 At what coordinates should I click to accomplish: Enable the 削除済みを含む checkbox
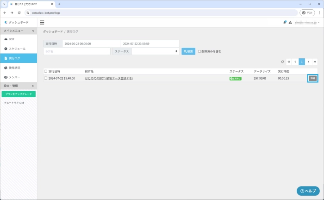199,51
